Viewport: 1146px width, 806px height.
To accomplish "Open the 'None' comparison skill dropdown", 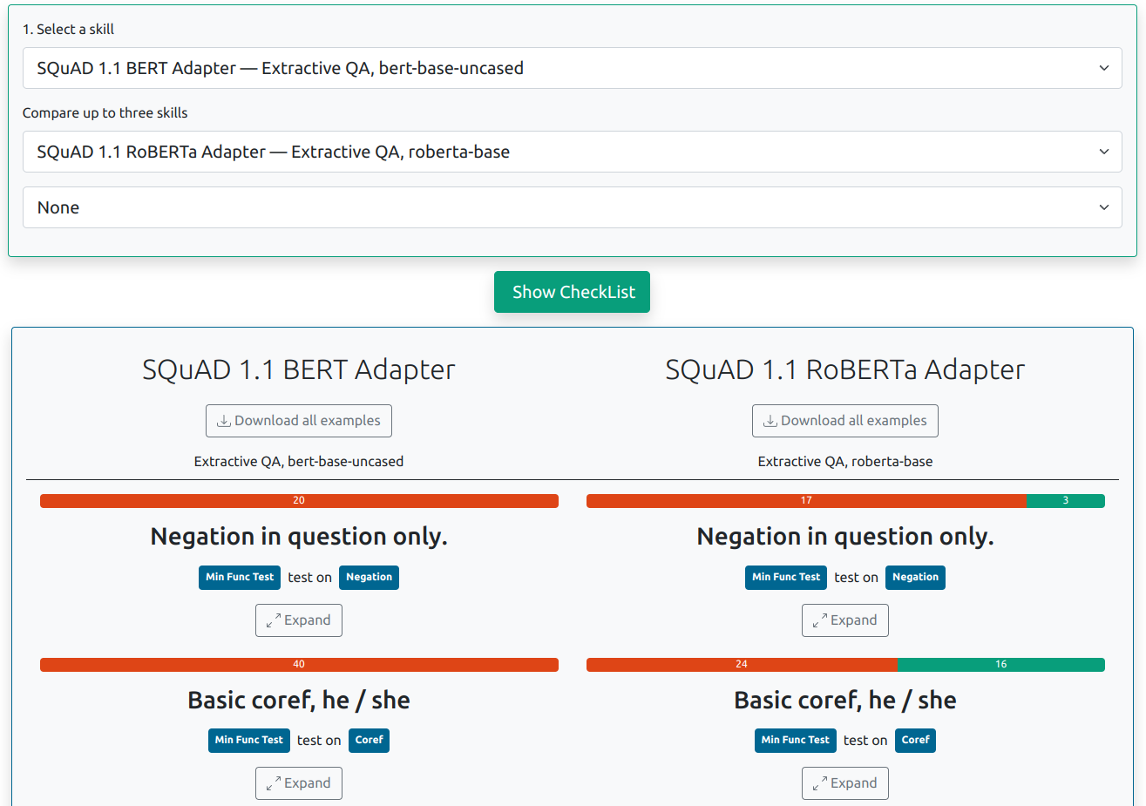I will point(572,207).
